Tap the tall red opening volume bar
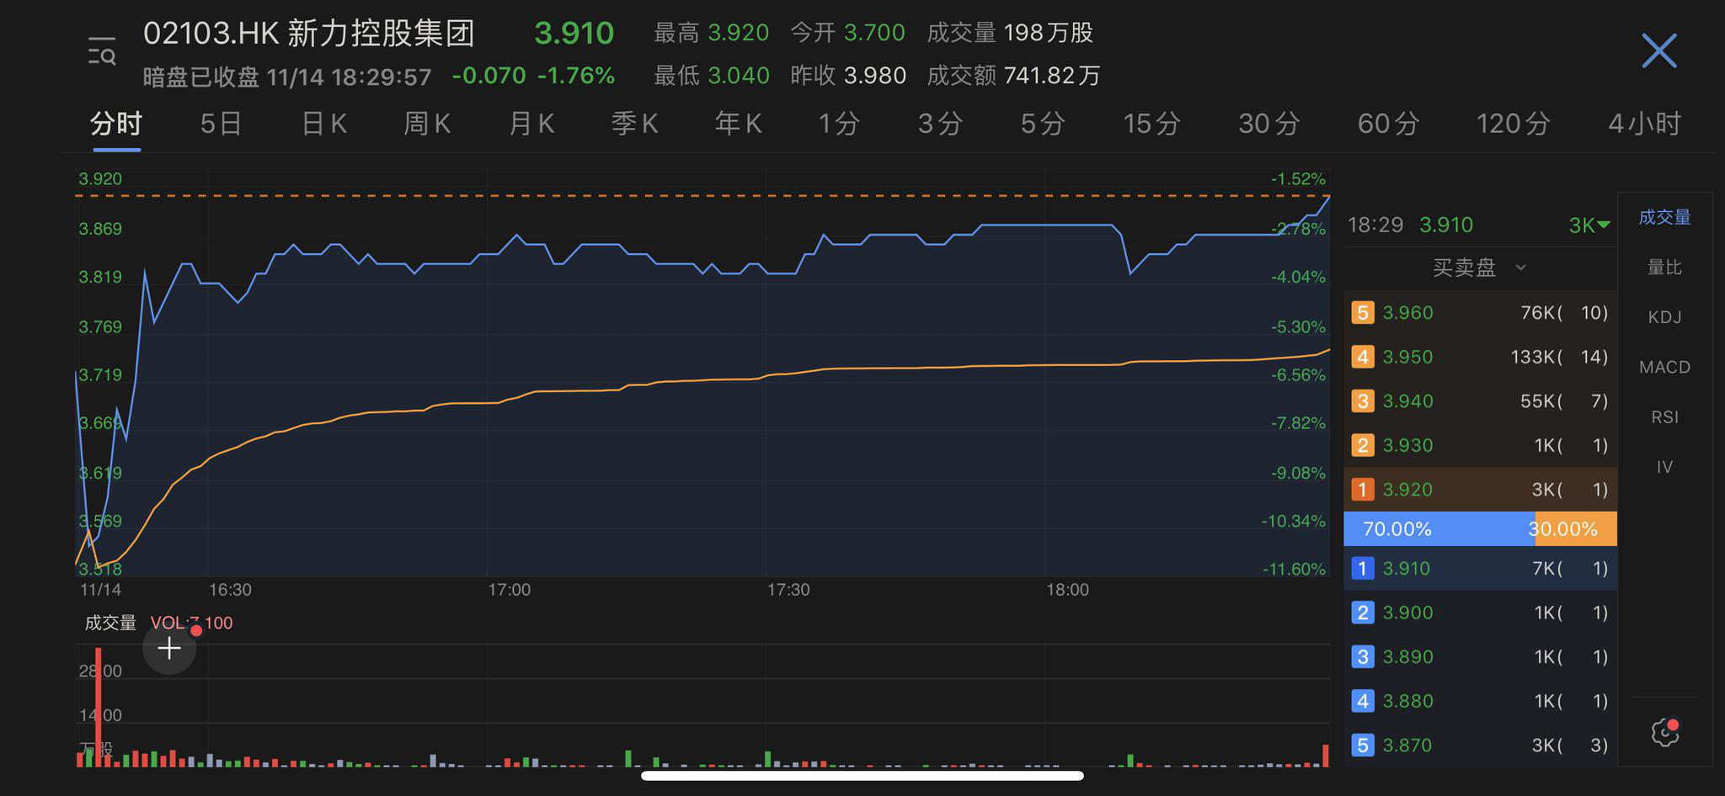 pos(99,707)
